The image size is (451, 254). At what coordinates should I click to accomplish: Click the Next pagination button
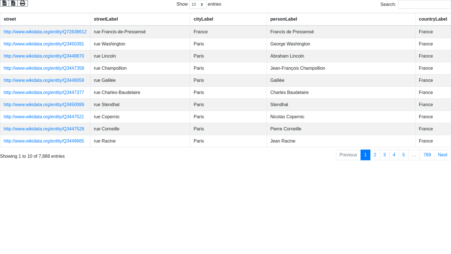pyautogui.click(x=443, y=155)
